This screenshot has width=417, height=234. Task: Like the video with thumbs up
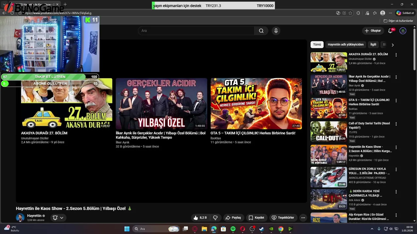pyautogui.click(x=200, y=218)
